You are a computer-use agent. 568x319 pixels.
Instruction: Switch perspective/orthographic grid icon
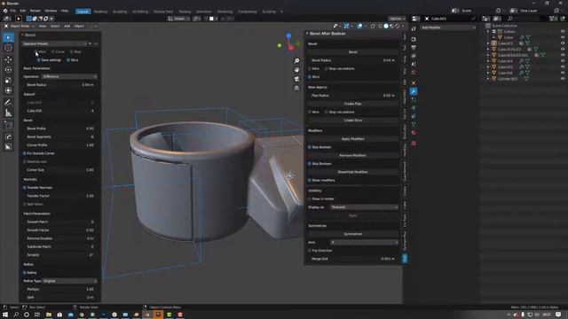tap(296, 88)
